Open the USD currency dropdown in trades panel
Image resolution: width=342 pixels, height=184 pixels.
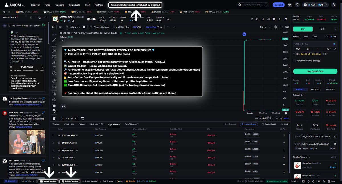pos(284,124)
